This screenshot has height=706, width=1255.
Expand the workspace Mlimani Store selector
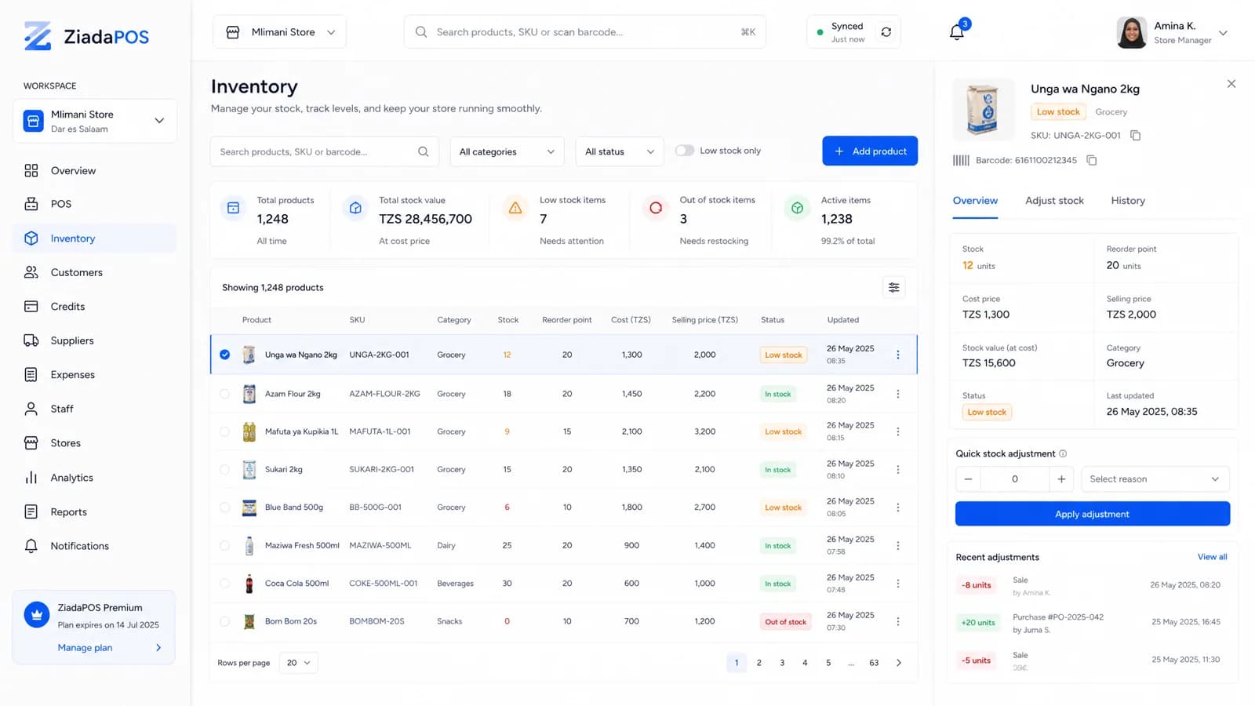(x=95, y=121)
